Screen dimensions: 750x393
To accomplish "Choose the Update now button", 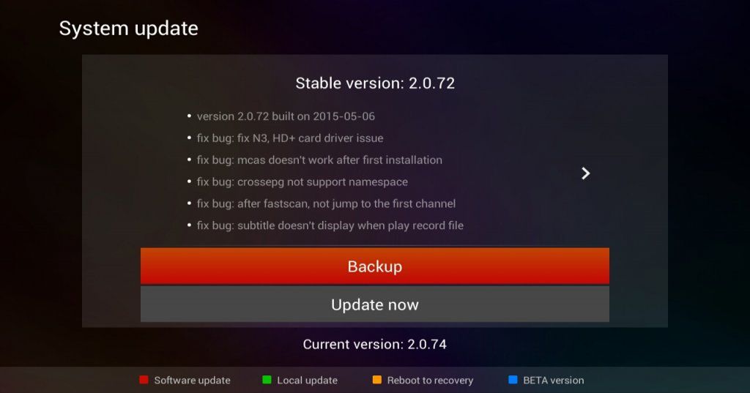I will click(374, 304).
